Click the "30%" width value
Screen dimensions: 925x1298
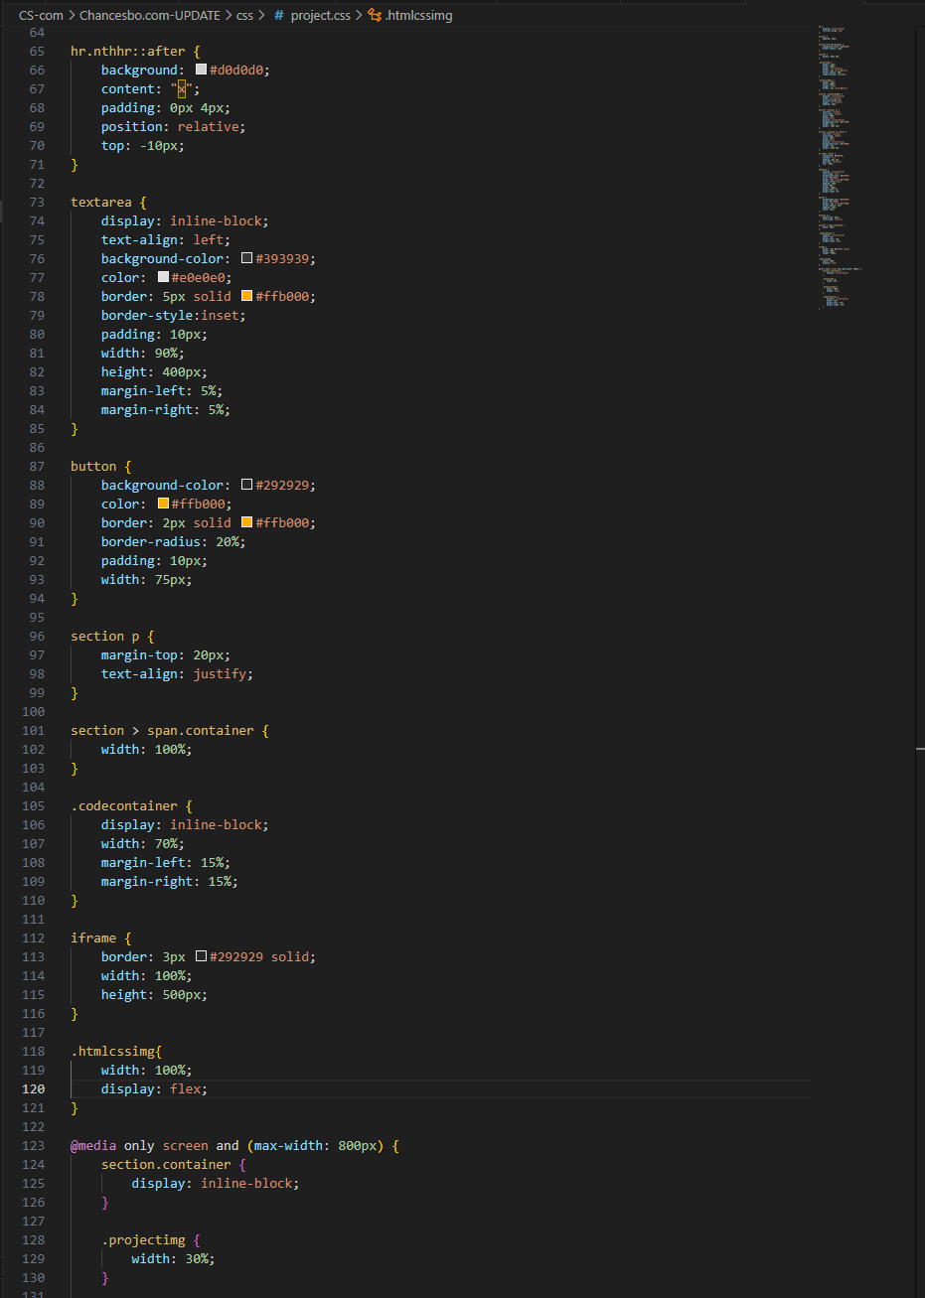tap(197, 1258)
